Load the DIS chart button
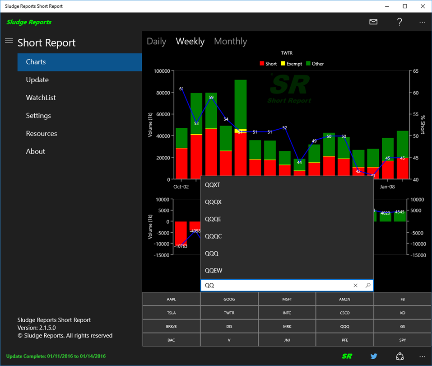432x366 pixels. tap(229, 327)
